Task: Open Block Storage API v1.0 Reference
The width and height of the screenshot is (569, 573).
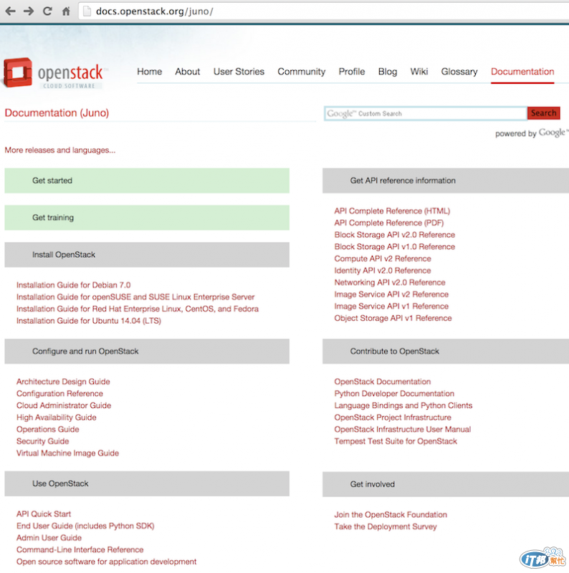Action: [x=395, y=246]
